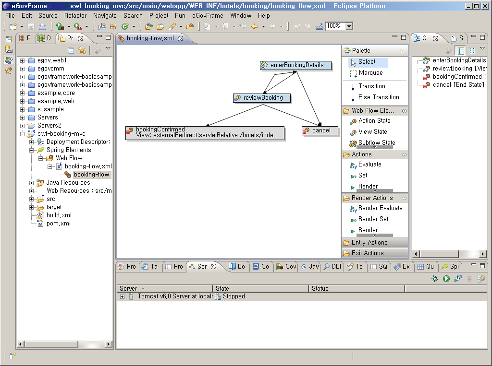This screenshot has width=492, height=366.
Task: Choose the Marquee selection tool
Action: point(371,72)
